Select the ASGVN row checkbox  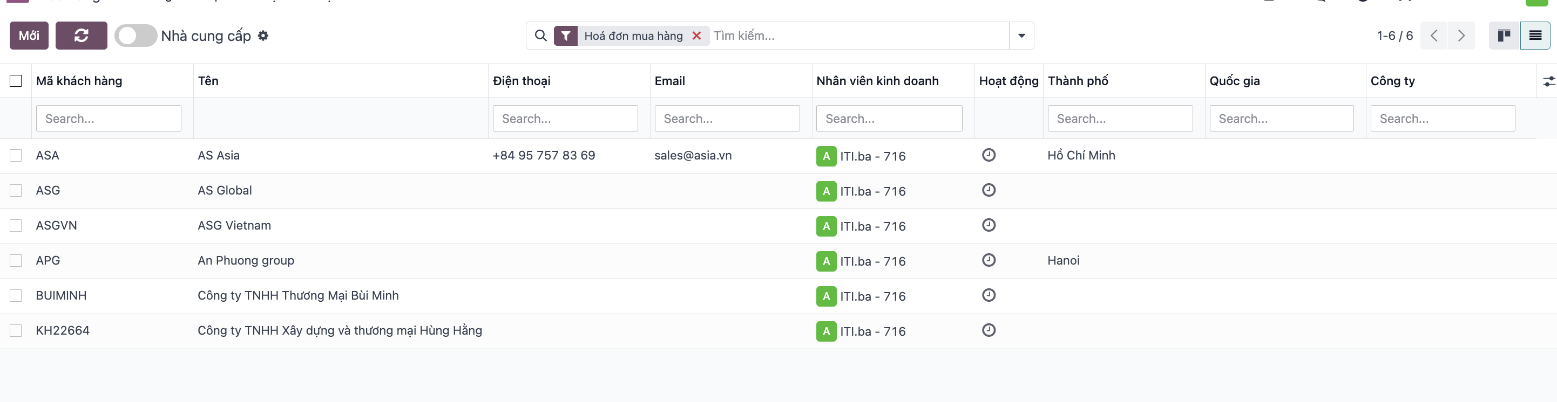pyautogui.click(x=16, y=226)
